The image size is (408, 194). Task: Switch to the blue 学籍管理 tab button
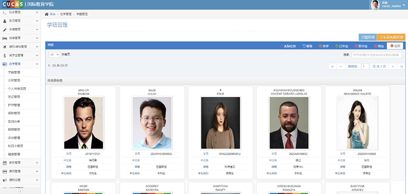(x=367, y=37)
